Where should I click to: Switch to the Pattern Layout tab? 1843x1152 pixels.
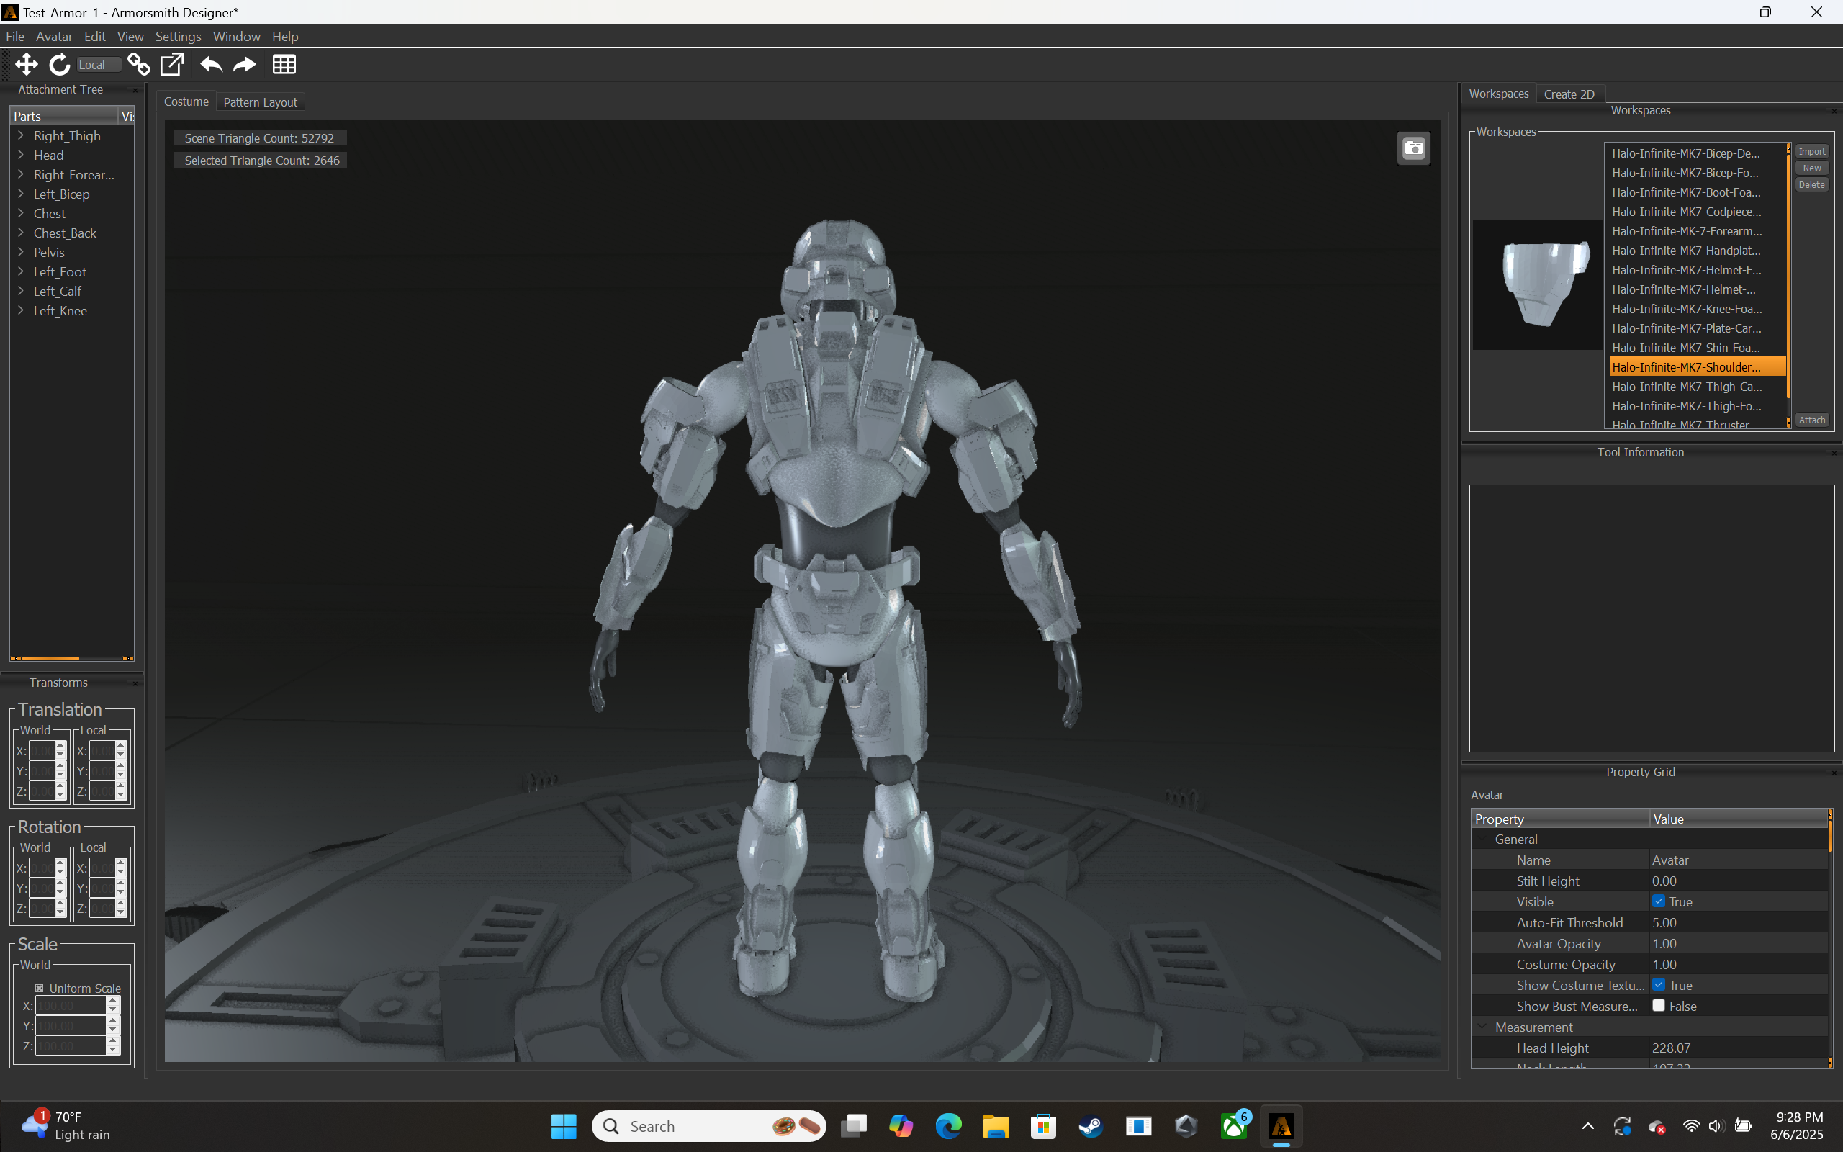tap(261, 102)
